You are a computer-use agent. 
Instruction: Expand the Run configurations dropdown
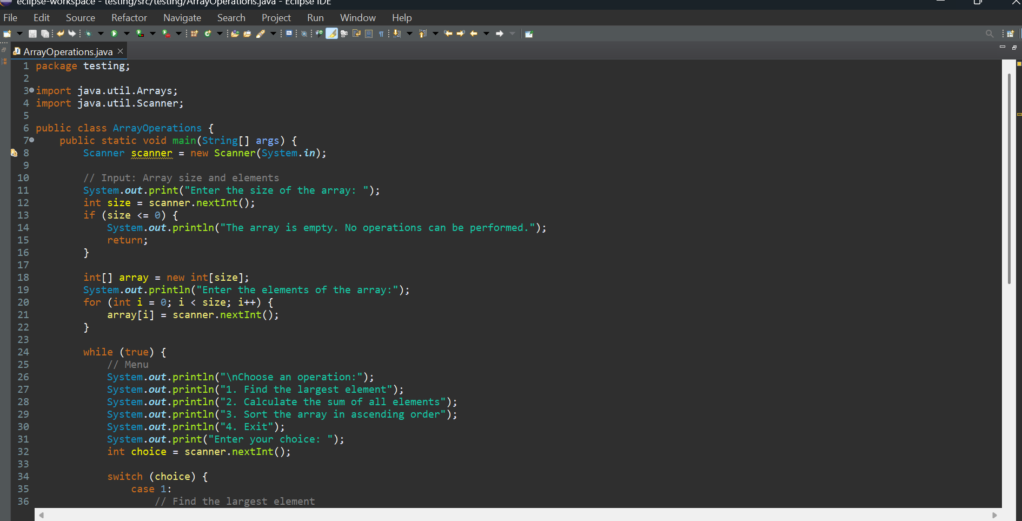127,34
